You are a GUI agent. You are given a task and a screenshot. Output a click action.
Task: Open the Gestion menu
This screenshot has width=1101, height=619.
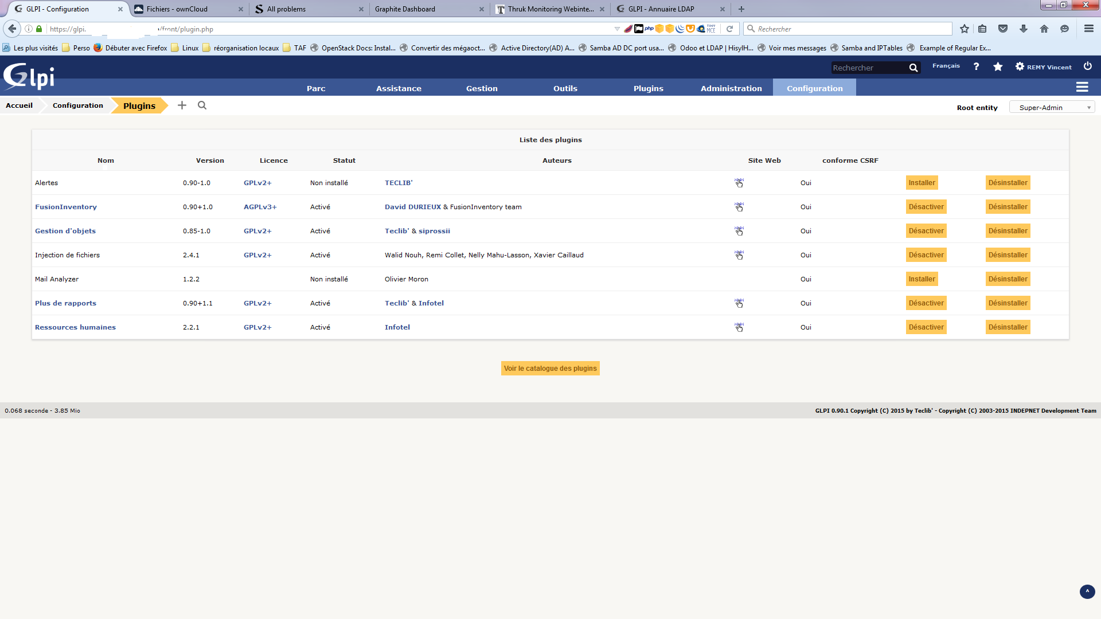(x=482, y=88)
